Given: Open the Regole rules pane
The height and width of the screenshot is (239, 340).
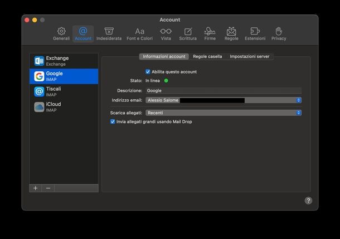Looking at the screenshot, I should (231, 33).
